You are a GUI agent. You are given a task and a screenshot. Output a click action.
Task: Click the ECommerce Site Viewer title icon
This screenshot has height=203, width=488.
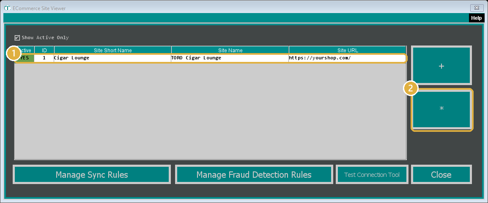(7, 8)
